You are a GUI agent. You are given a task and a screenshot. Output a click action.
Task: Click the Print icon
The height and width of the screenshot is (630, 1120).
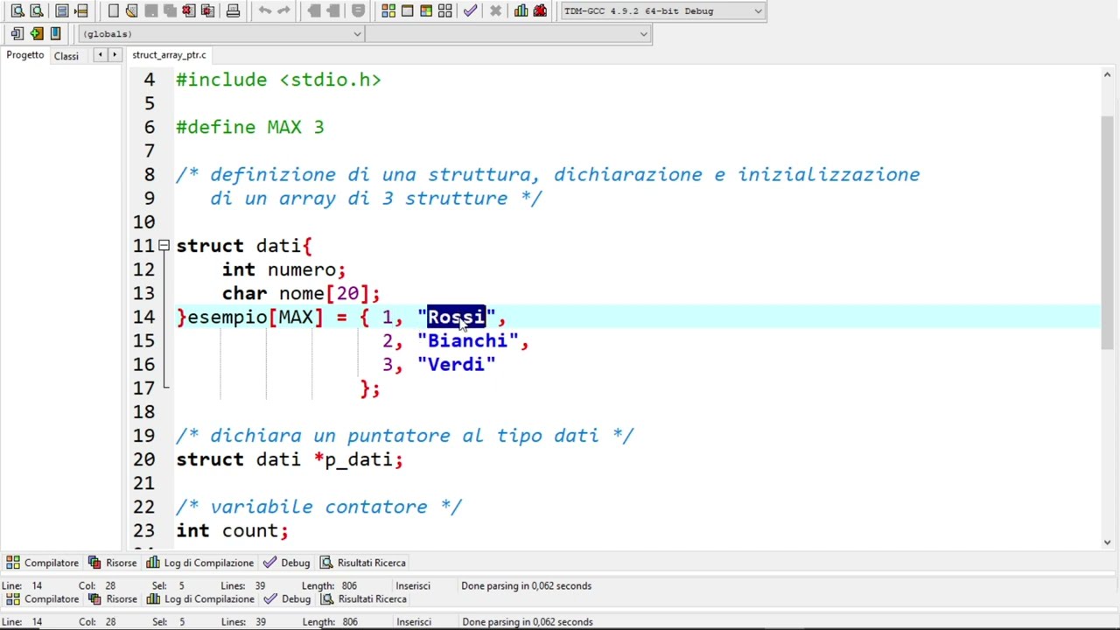coord(233,10)
